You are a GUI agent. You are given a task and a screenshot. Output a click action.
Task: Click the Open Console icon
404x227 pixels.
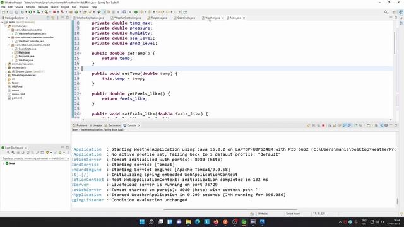(x=369, y=125)
